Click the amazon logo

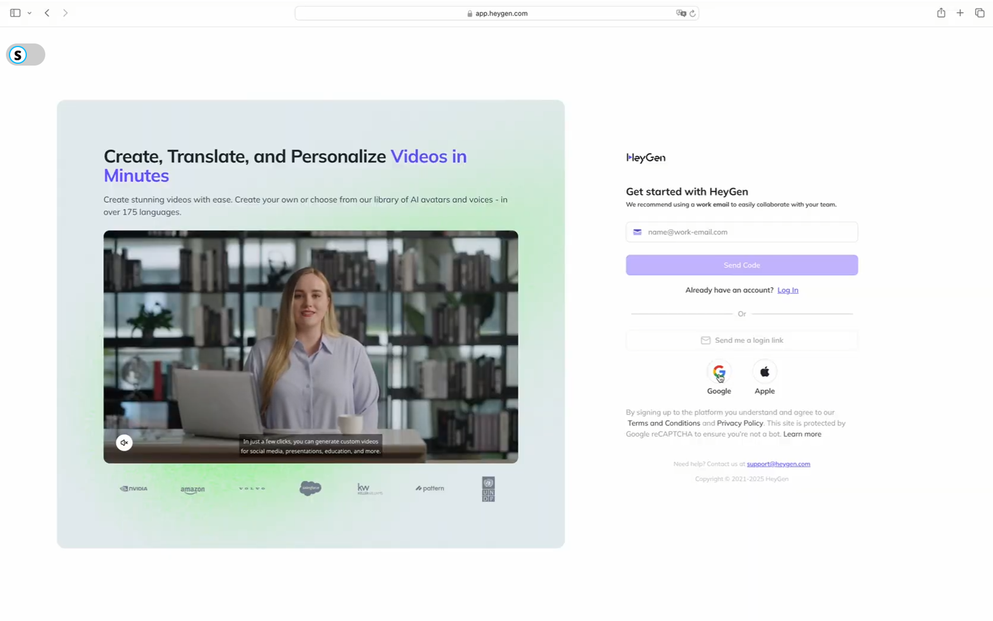[192, 489]
